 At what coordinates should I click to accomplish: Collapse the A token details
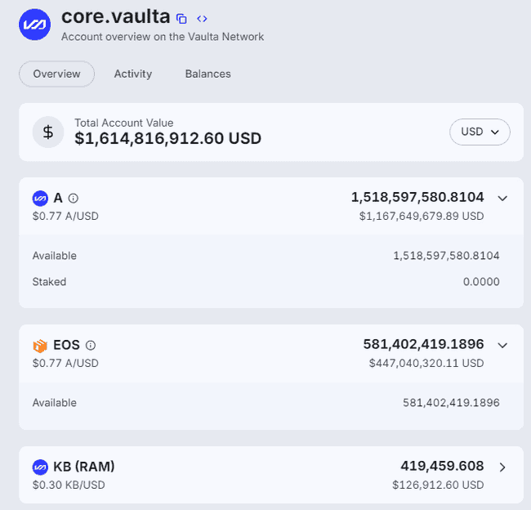502,198
